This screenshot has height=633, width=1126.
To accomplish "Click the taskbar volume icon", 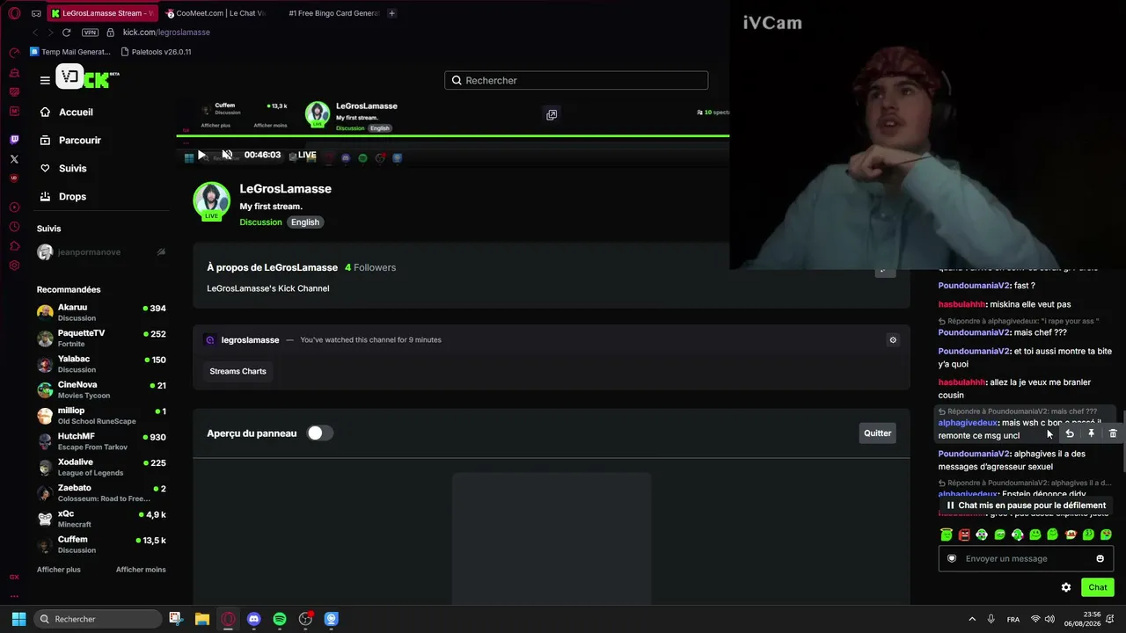I will [x=1049, y=619].
